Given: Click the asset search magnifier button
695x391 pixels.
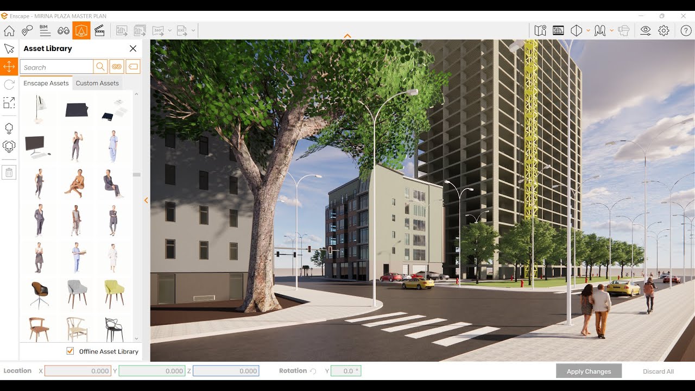Looking at the screenshot, I should pos(100,67).
